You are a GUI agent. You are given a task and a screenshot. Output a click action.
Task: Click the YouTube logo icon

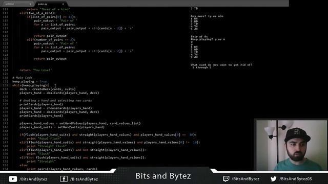13,179
